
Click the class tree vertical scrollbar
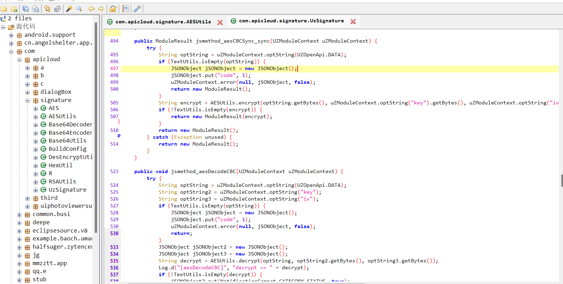[96, 127]
